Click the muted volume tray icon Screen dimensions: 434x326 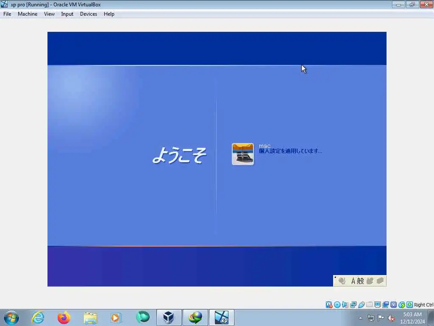(x=391, y=318)
